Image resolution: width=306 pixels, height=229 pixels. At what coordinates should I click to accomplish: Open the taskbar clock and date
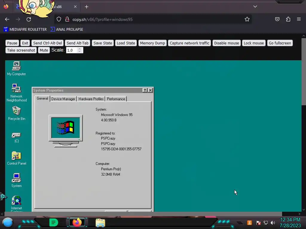290,222
